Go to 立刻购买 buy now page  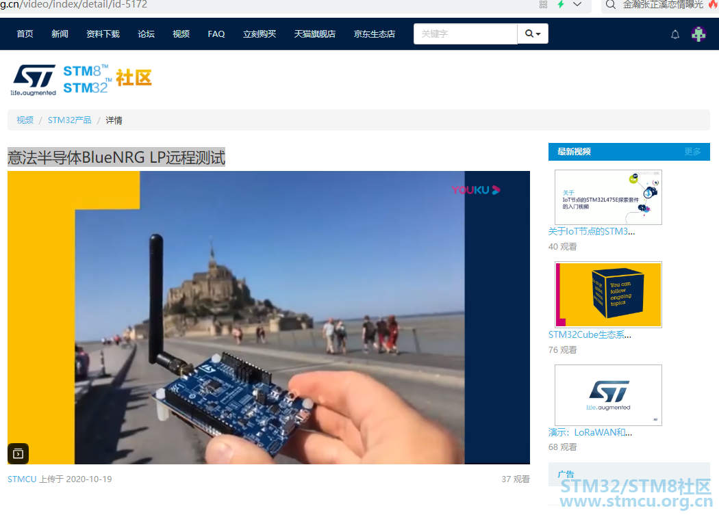[260, 34]
